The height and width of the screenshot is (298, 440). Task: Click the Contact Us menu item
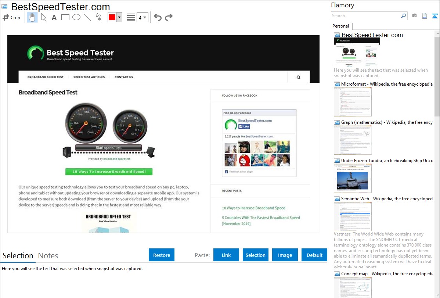tap(124, 77)
